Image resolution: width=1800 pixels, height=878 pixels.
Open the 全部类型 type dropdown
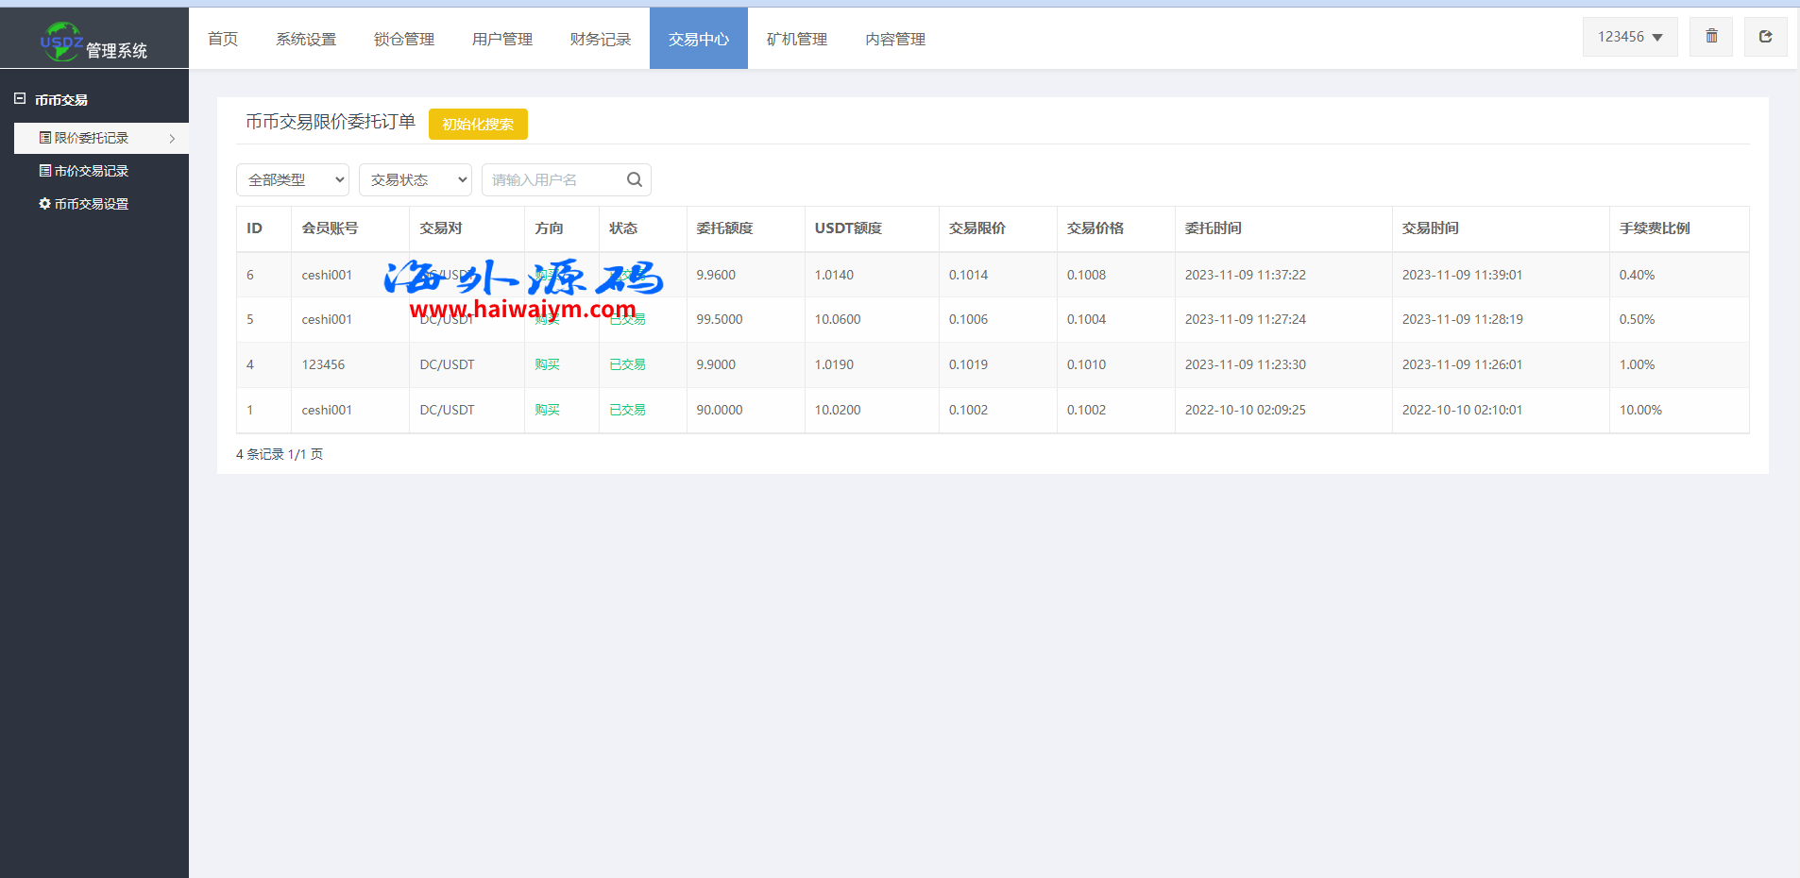coord(293,179)
